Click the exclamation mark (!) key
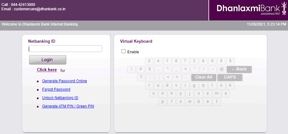 [131, 69]
